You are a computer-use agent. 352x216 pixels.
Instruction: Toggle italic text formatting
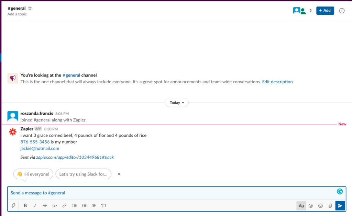click(35, 206)
